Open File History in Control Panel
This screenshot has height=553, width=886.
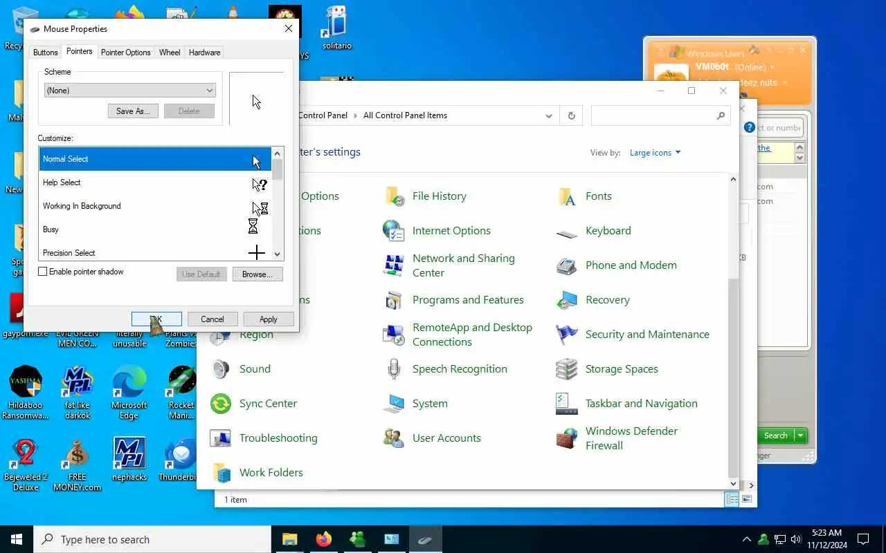[x=426, y=196]
